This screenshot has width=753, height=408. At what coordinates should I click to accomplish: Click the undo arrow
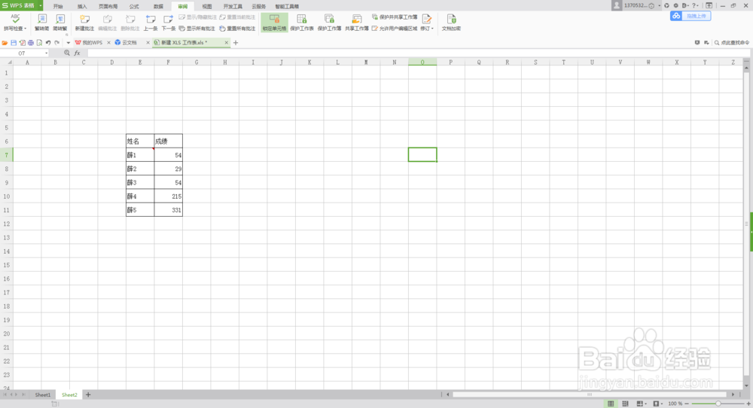click(48, 43)
